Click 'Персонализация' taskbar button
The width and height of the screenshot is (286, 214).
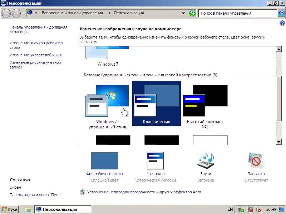pos(63,209)
